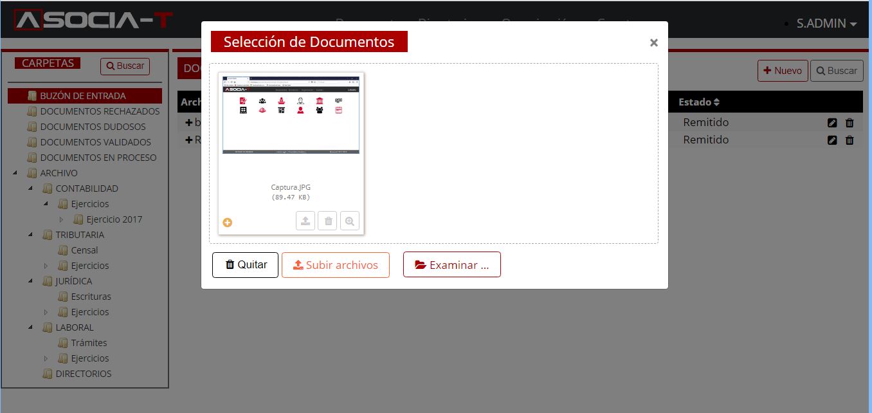The height and width of the screenshot is (413, 872).
Task: Collapse the CONTABILIDAD tree node
Action: (x=30, y=188)
